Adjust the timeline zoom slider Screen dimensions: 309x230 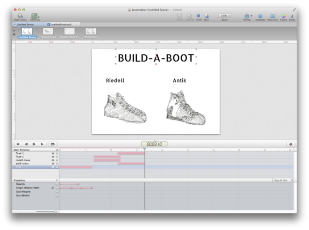(55, 211)
